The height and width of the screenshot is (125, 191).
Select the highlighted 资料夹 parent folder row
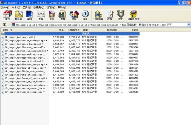[72, 34]
